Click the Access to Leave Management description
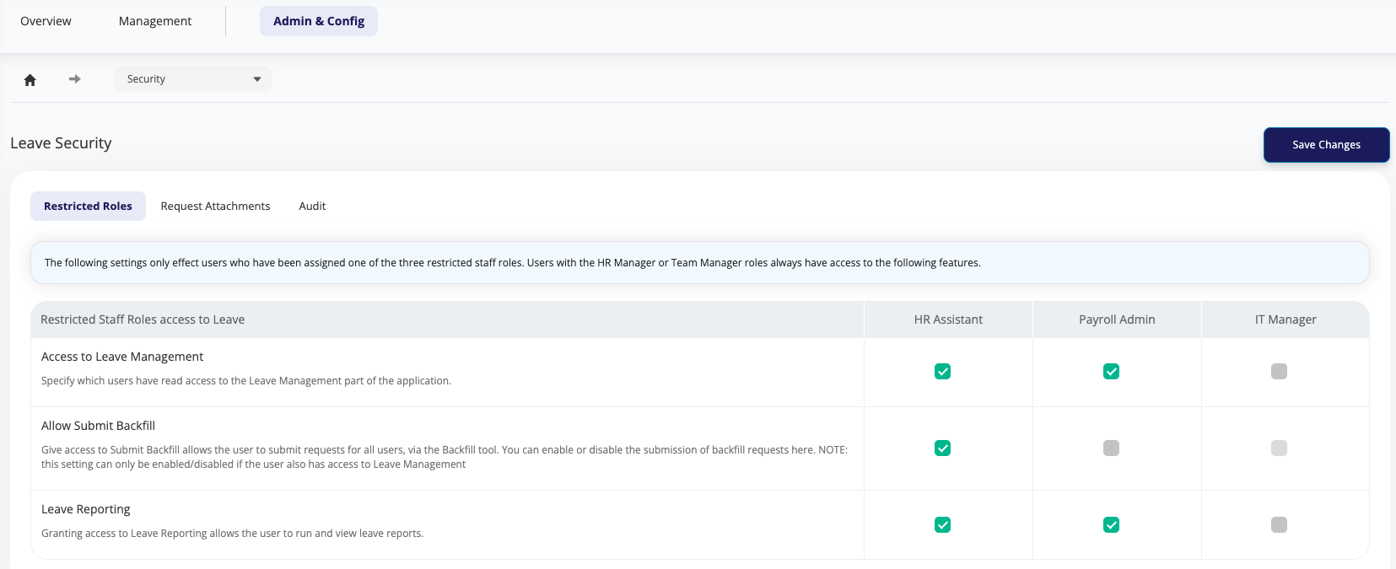 246,381
